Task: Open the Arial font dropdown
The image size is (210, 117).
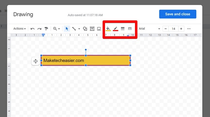Action: [x=149, y=28]
